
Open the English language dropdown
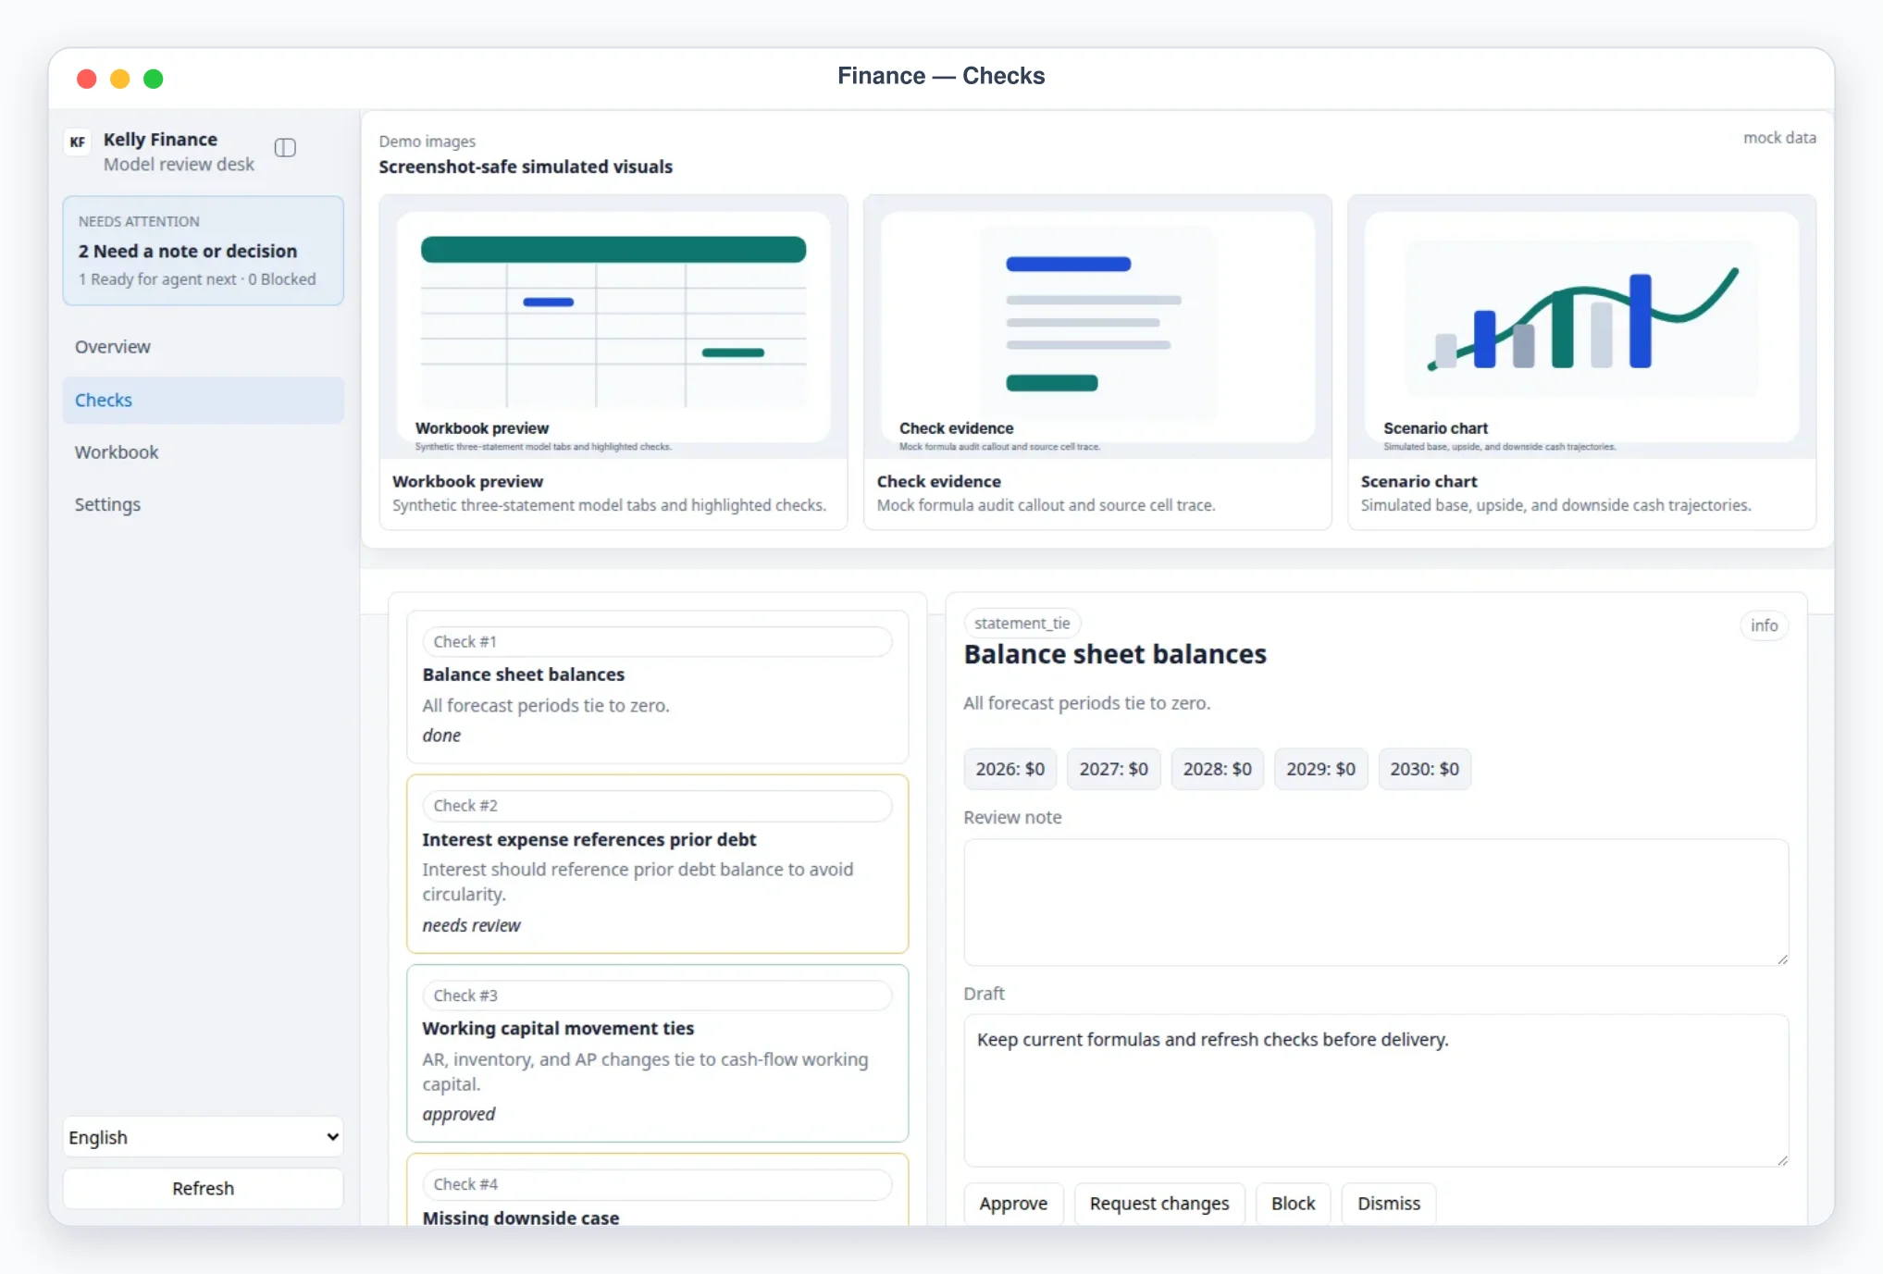(x=203, y=1137)
